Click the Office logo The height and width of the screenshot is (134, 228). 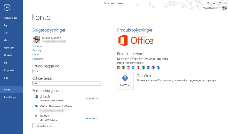pos(136,40)
